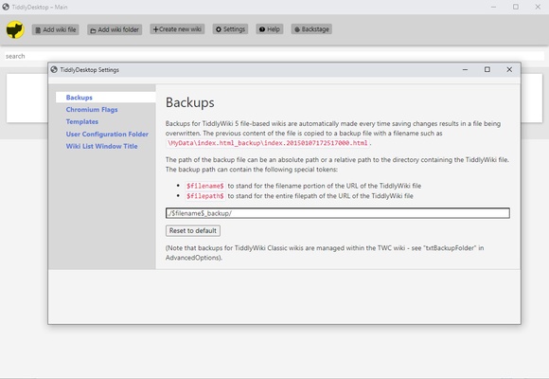This screenshot has height=379, width=549.
Task: Click the backup path input field
Action: coord(338,213)
